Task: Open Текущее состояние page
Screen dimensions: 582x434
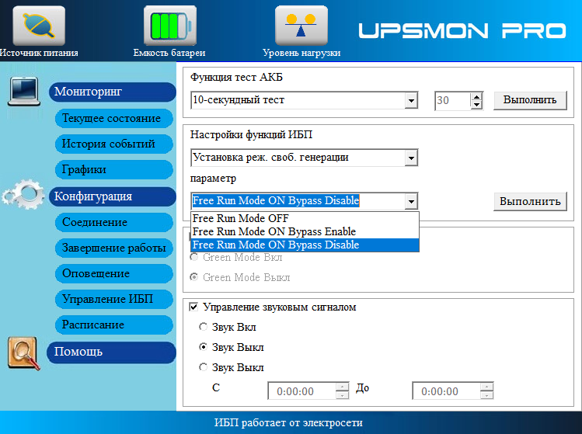Action: (114, 118)
